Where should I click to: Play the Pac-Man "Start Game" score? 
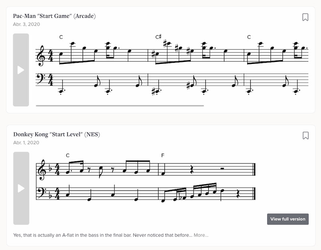tap(21, 70)
